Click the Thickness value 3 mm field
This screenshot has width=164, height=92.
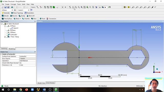pyautogui.click(x=27, y=65)
